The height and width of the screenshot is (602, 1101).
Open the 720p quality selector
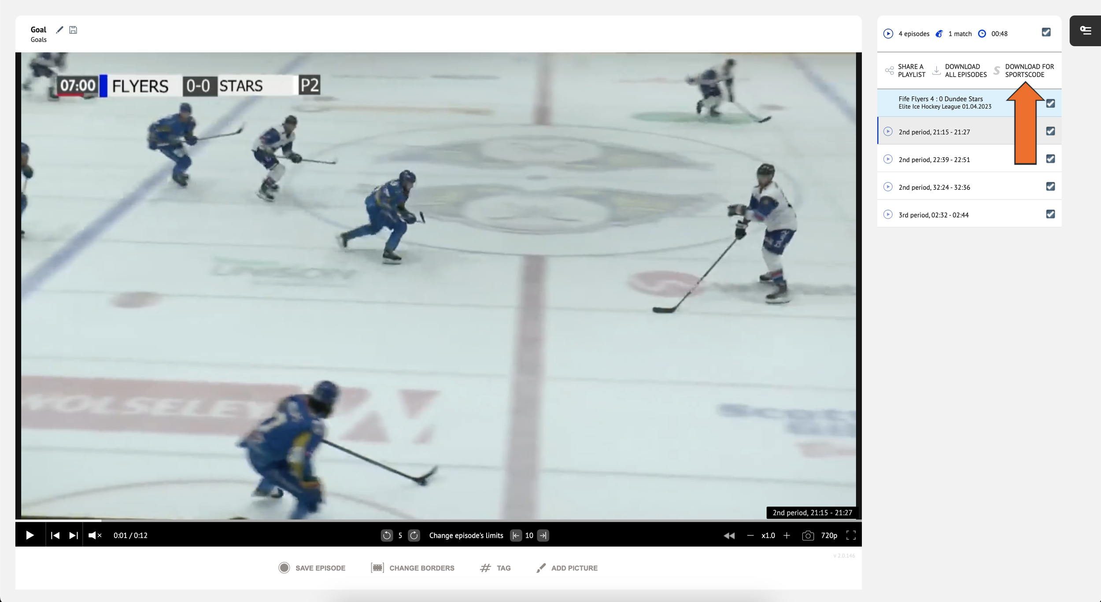coord(829,536)
